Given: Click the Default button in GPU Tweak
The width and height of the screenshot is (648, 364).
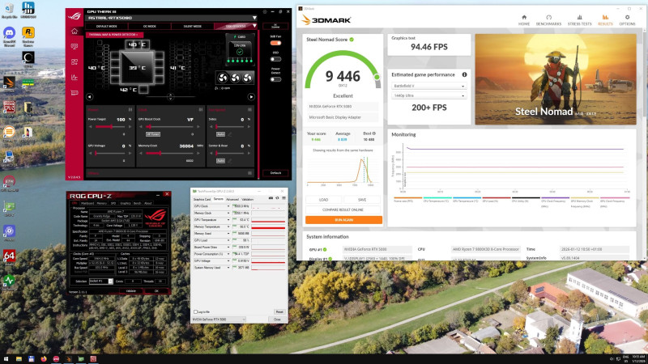Looking at the screenshot, I should click(275, 173).
